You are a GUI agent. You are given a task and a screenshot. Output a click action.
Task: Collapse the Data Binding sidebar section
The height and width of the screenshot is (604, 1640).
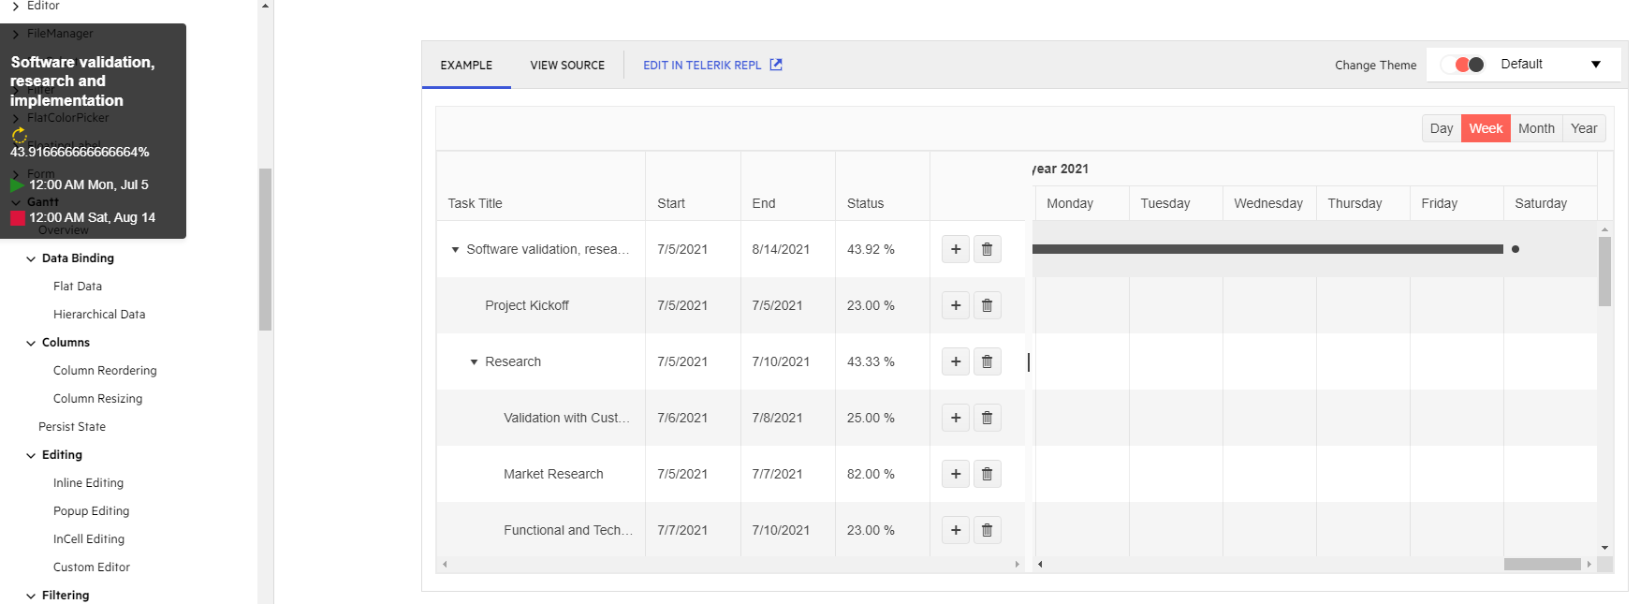coord(32,258)
